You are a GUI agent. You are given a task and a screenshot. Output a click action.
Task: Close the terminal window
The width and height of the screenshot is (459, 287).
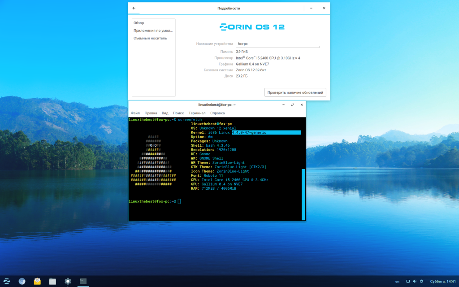(302, 104)
